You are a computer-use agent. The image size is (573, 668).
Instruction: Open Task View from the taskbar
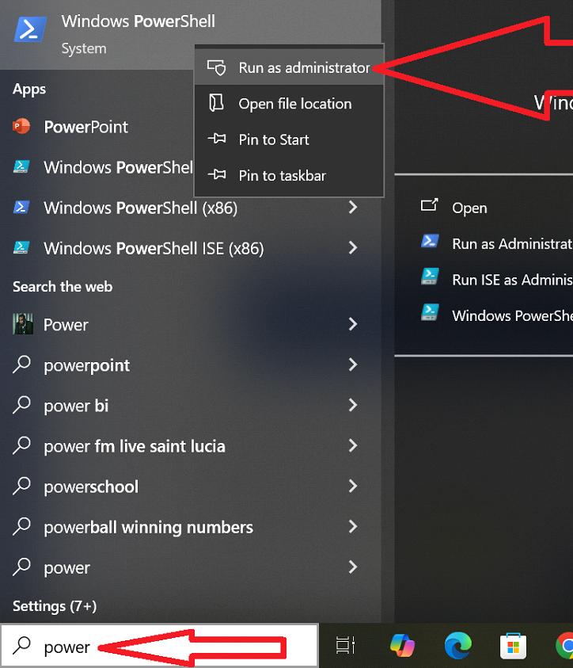(345, 645)
